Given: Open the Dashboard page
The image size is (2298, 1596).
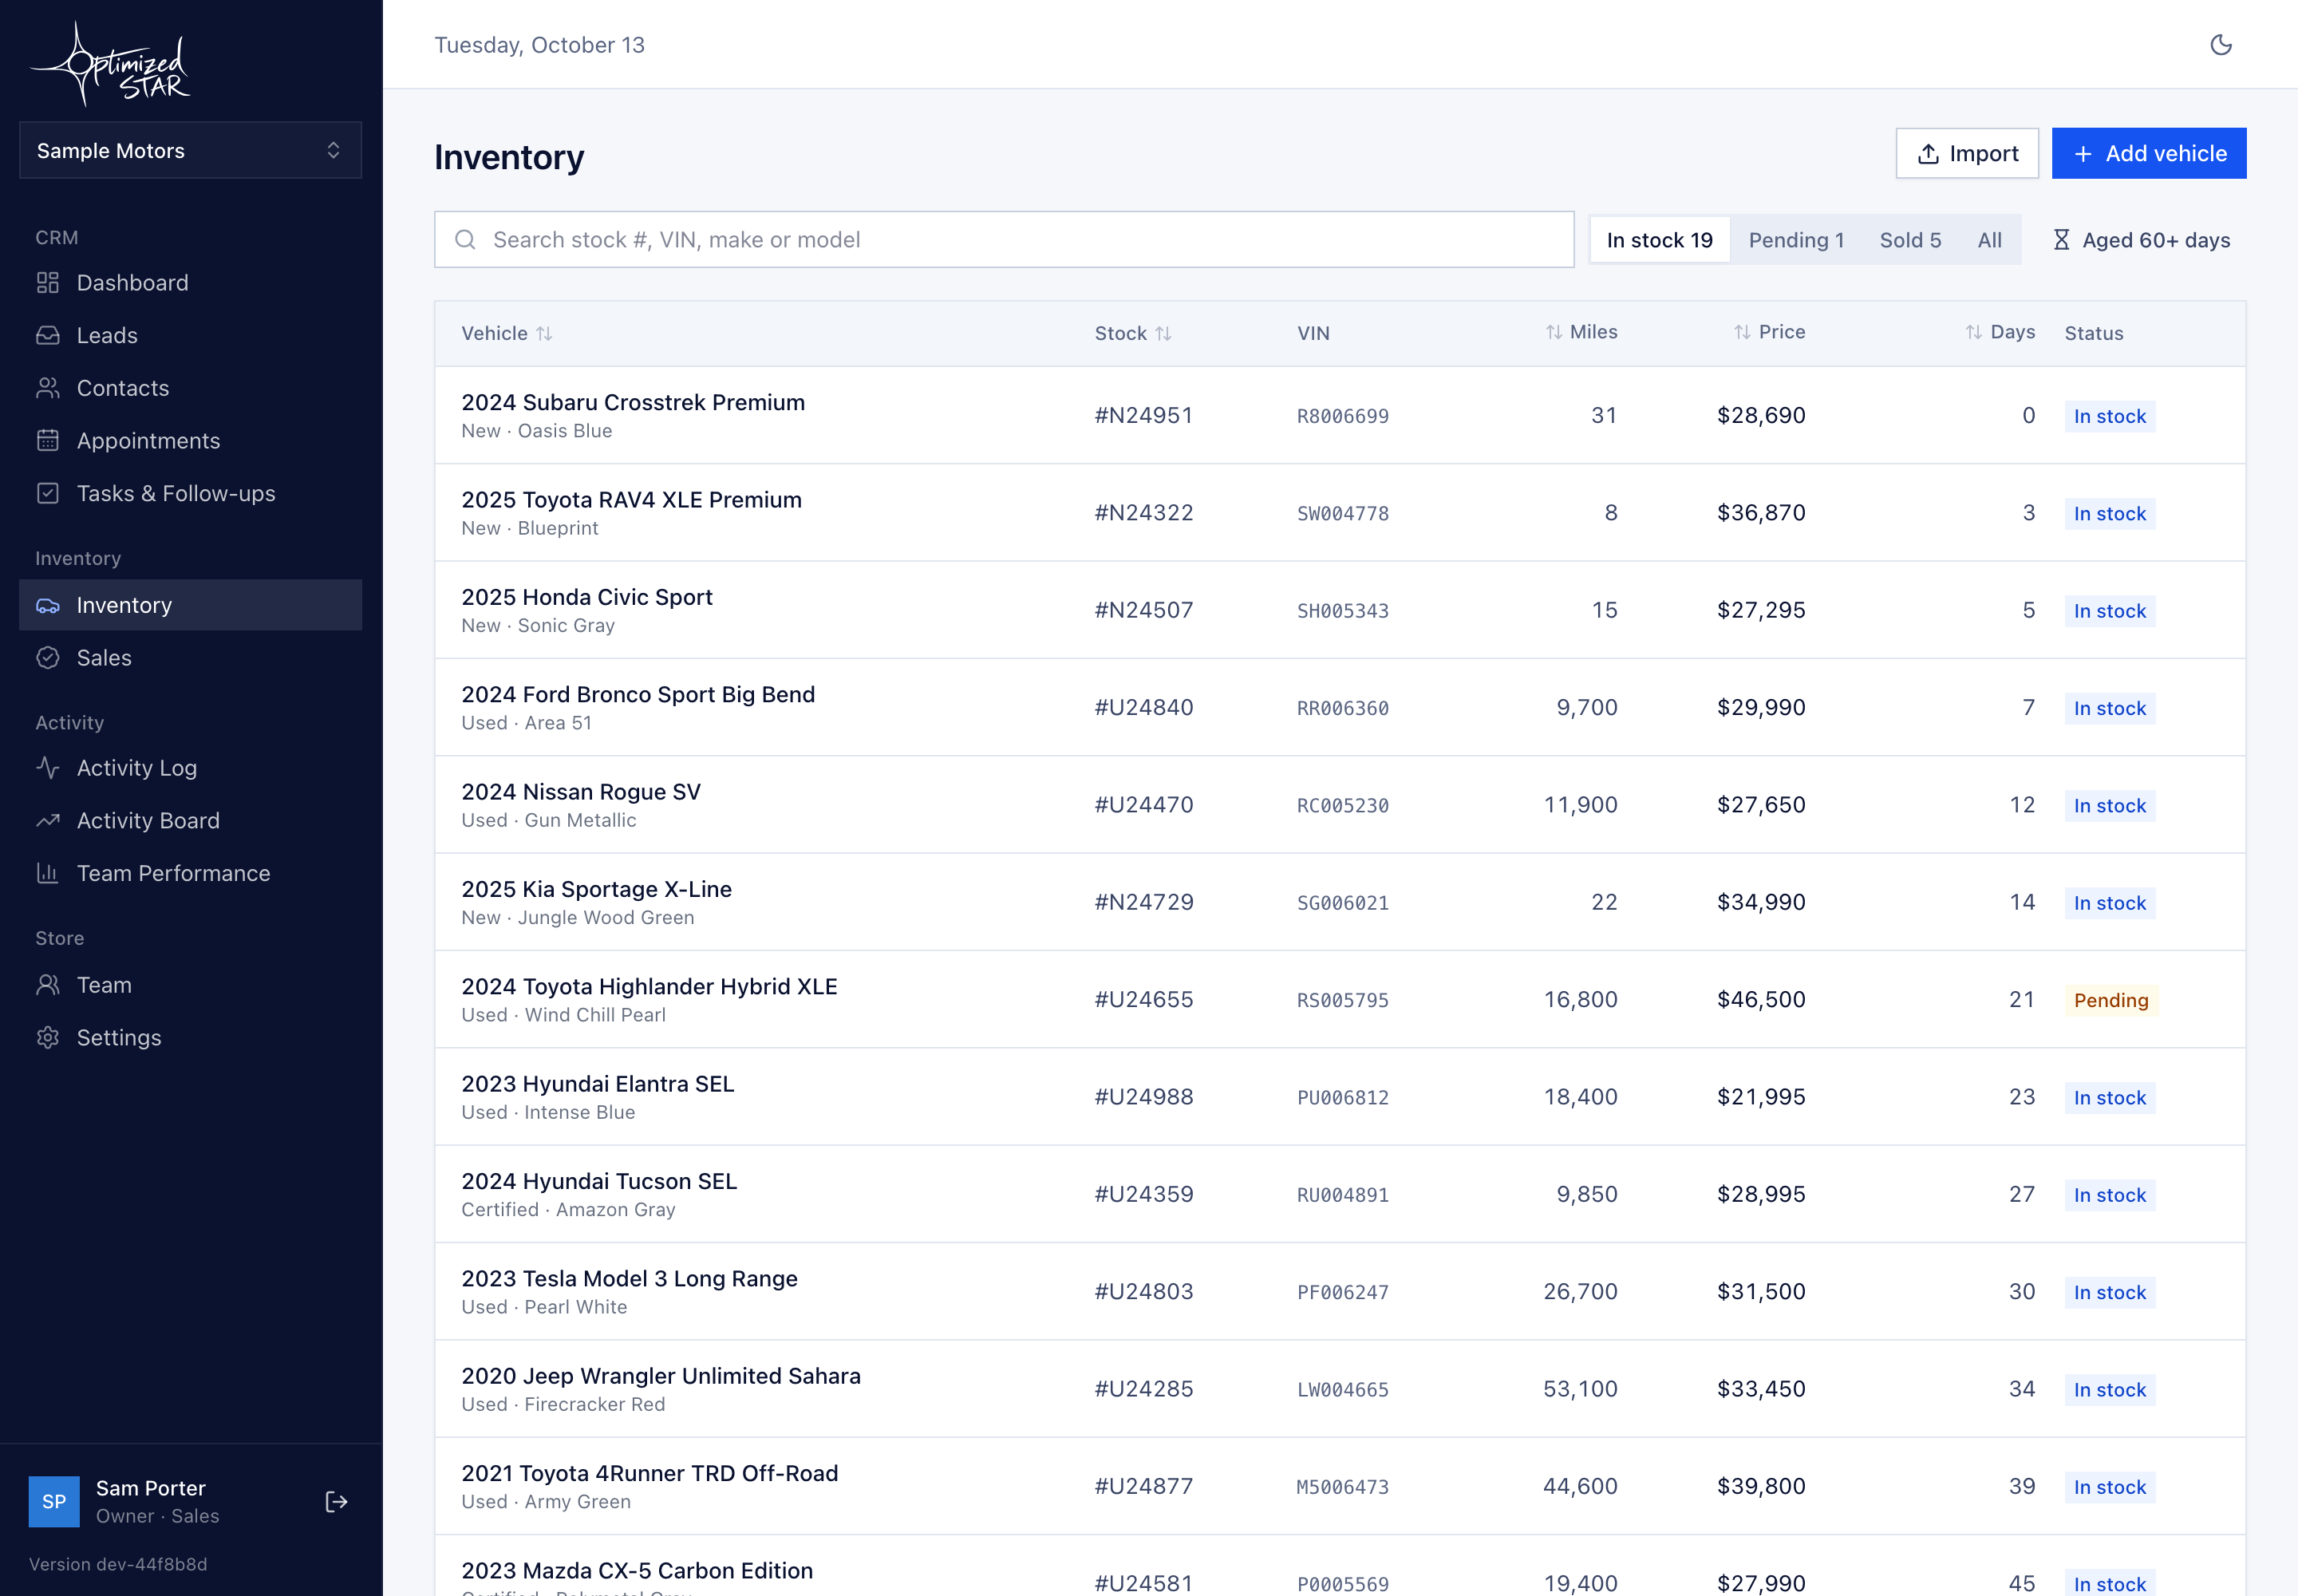Looking at the screenshot, I should (190, 283).
